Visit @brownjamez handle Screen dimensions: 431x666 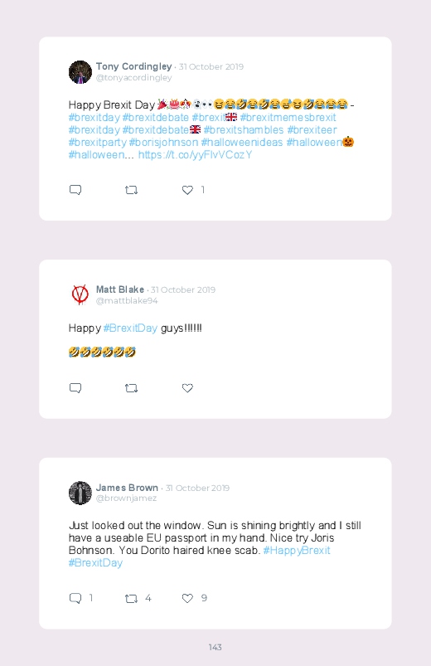126,498
